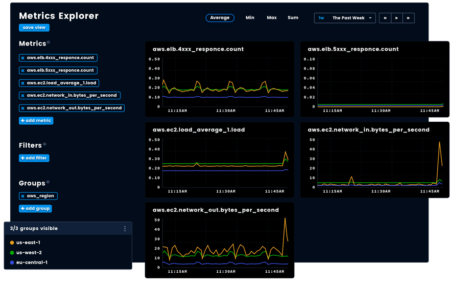Skip forward to the next time range
The width and height of the screenshot is (470, 285).
point(408,18)
